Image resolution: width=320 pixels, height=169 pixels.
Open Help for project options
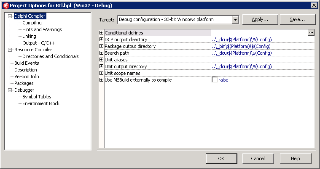[295, 158]
